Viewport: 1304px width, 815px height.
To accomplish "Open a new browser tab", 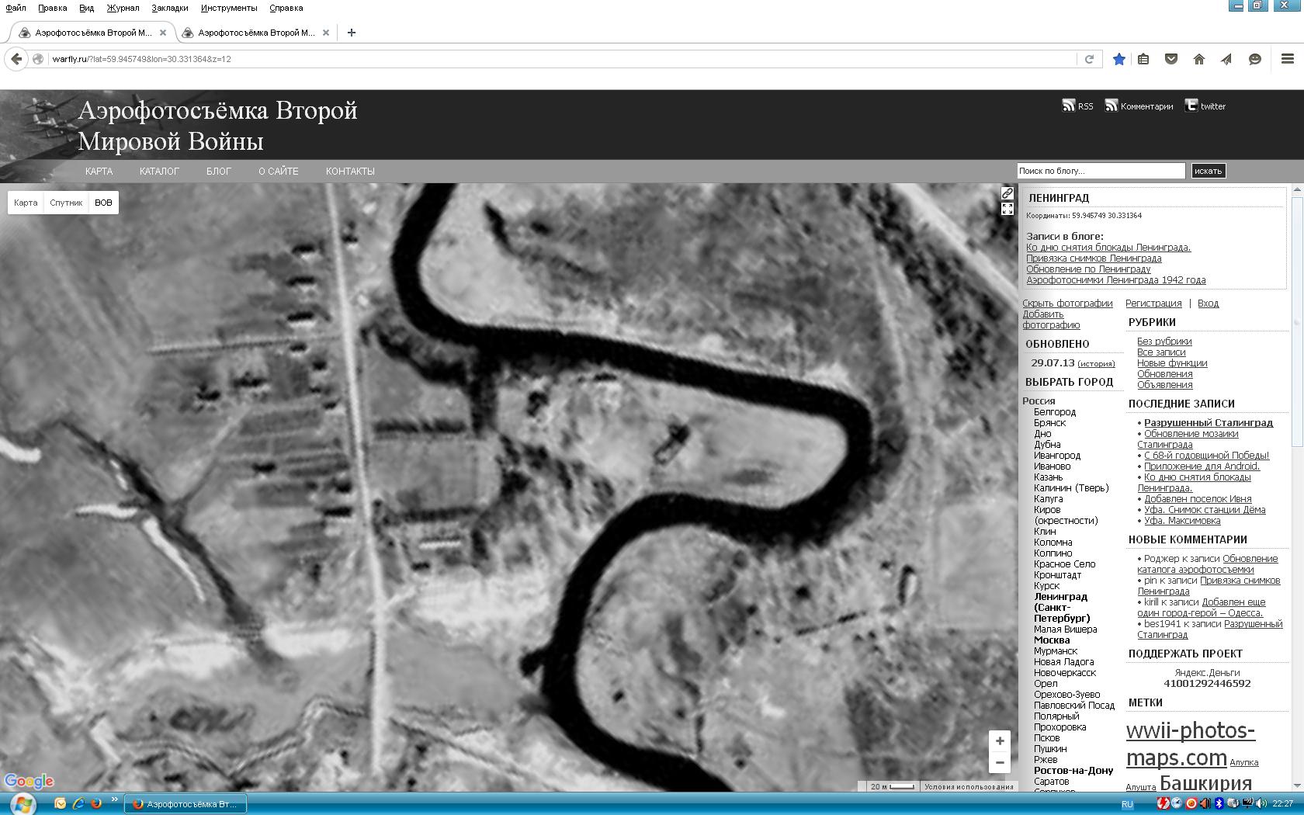I will [352, 33].
